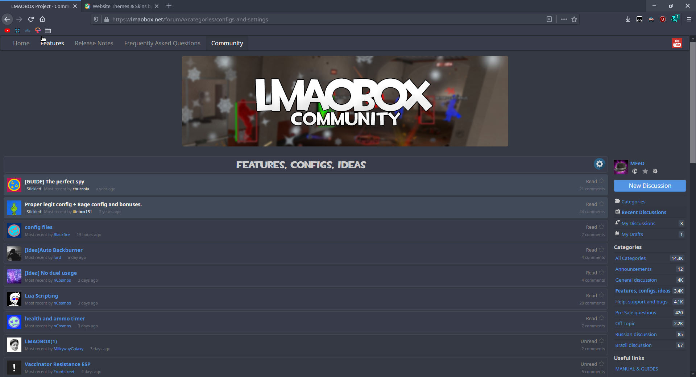Open the red YouTube channel icon
The width and height of the screenshot is (696, 377).
(677, 43)
